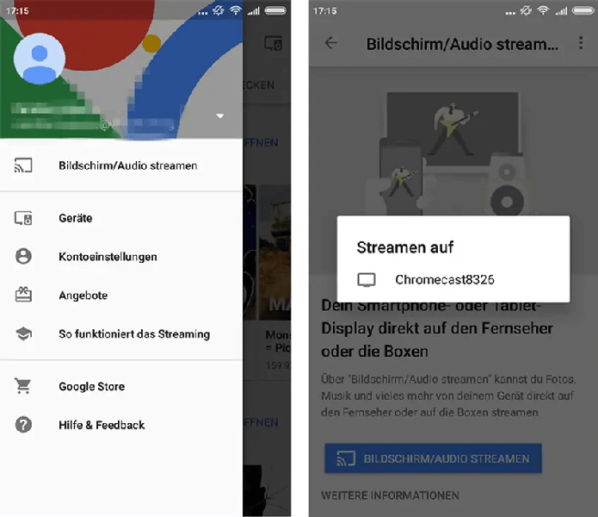This screenshot has width=598, height=517.
Task: Open the WEITERE INFORMATIONEN link
Action: click(x=390, y=495)
